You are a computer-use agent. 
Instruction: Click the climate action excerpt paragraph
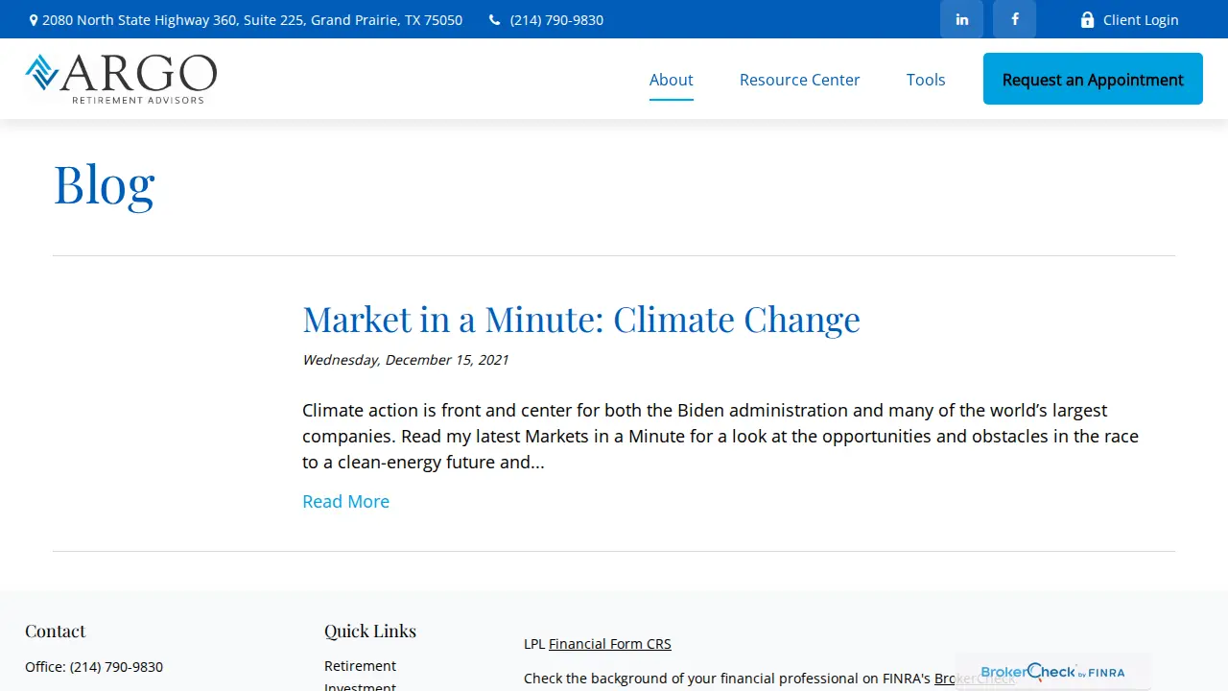[x=720, y=436]
